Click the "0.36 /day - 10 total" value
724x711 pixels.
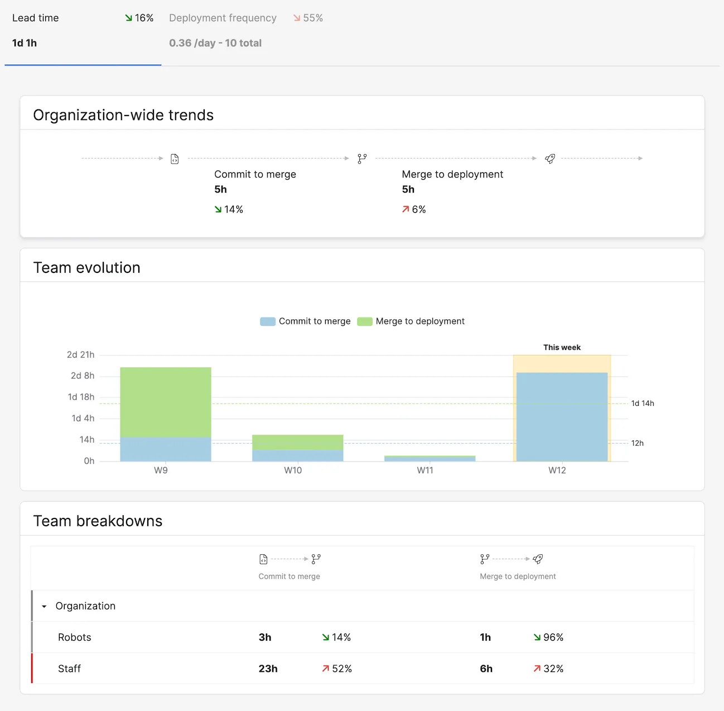(x=215, y=43)
